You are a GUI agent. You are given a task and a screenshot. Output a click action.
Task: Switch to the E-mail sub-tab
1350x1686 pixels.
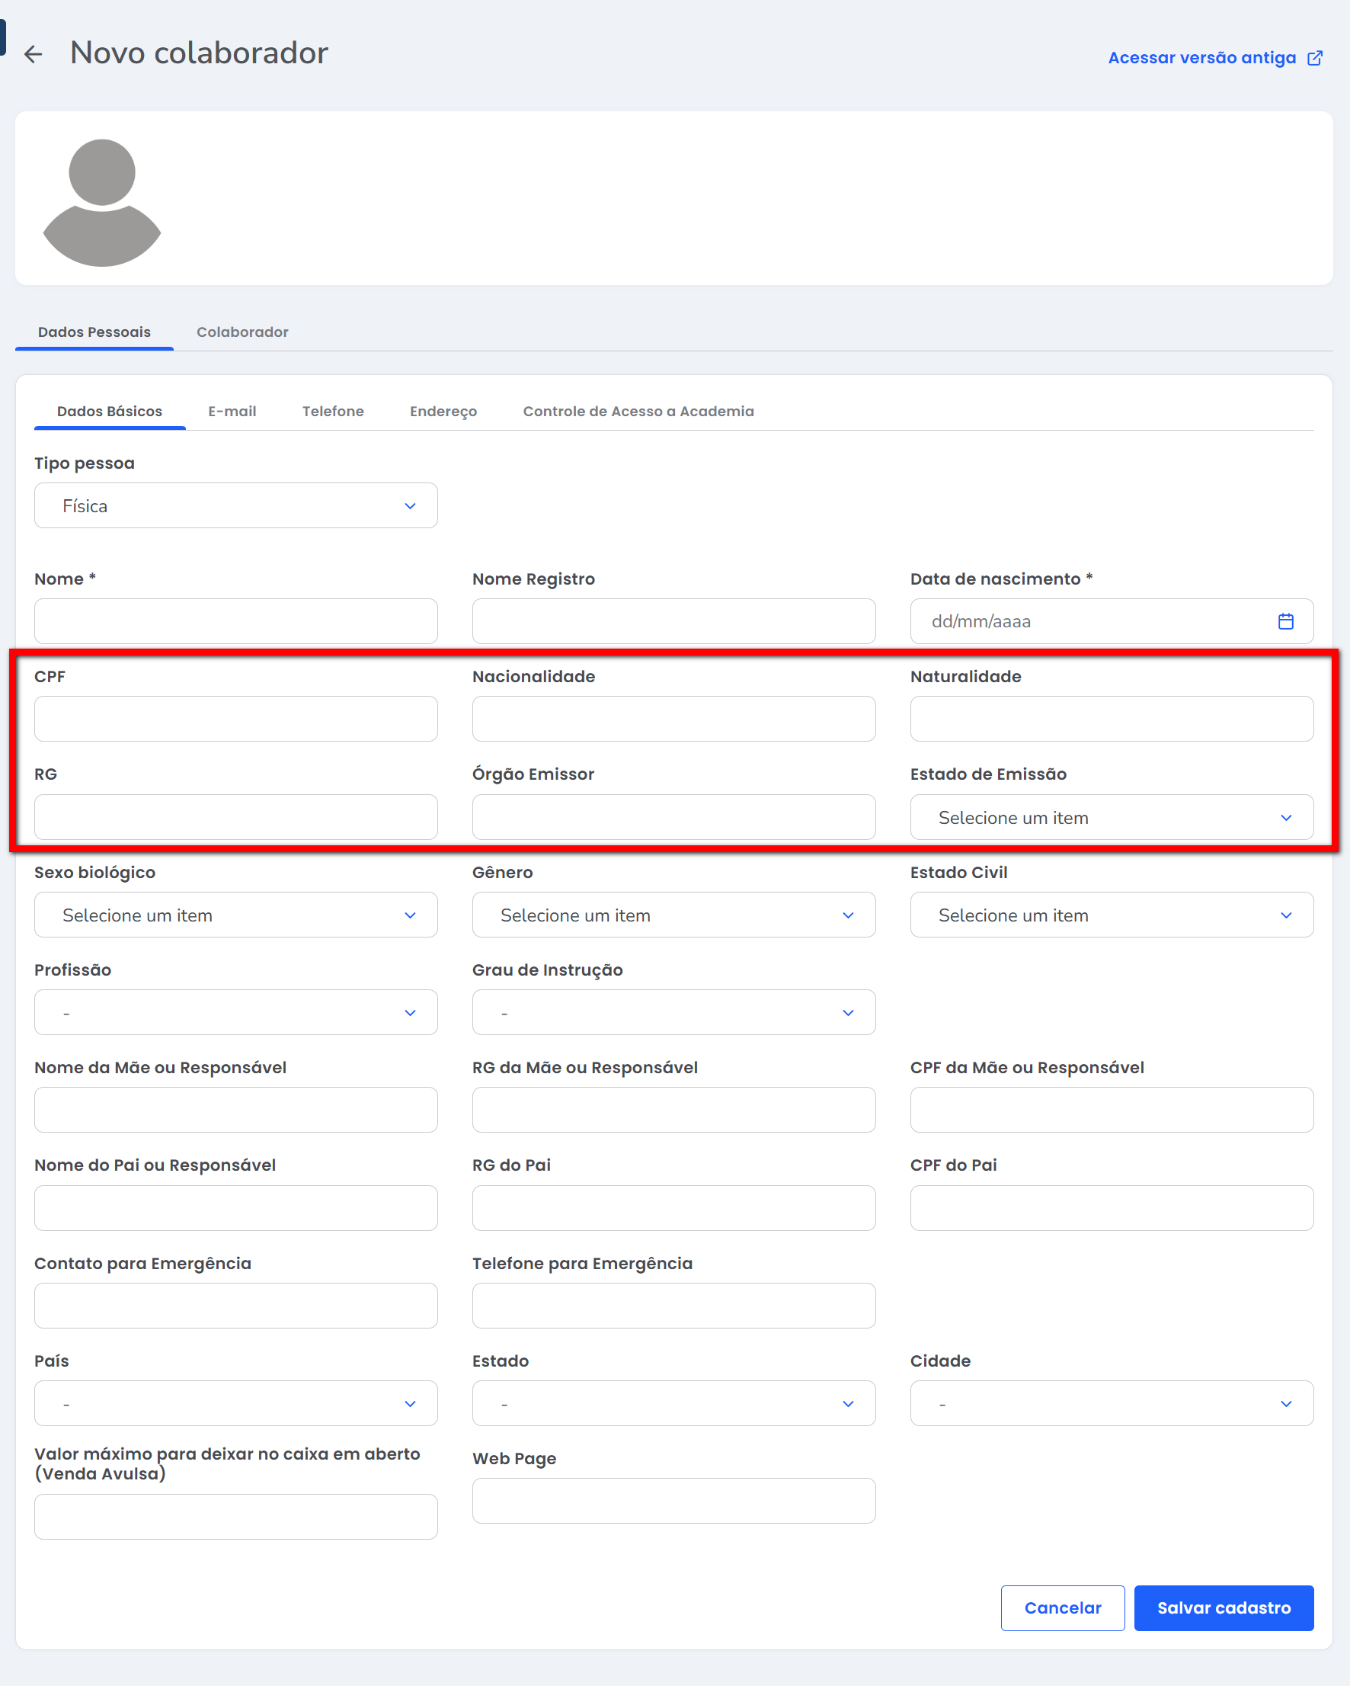(232, 412)
